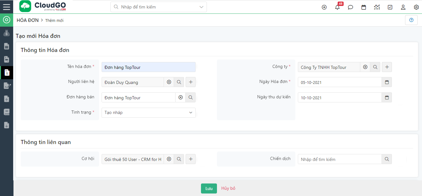The width and height of the screenshot is (422, 196).
Task: Open the tasks checklist icon
Action: coord(390,7)
